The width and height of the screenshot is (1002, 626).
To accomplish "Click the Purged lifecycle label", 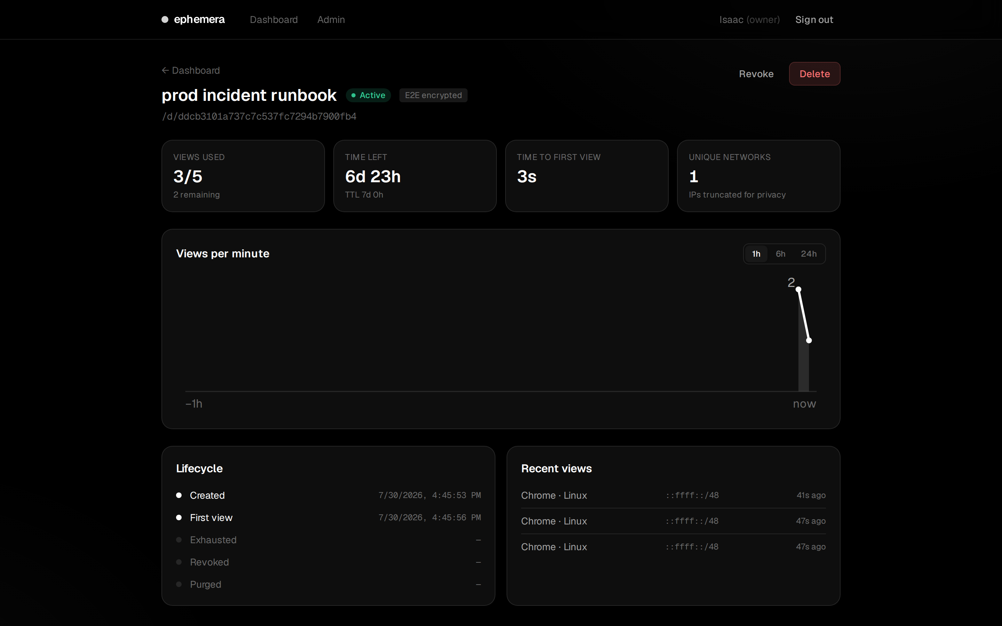I will point(205,584).
